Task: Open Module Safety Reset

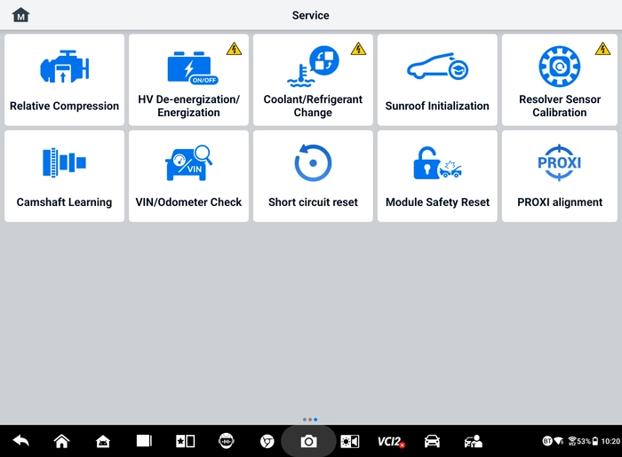Action: (437, 177)
